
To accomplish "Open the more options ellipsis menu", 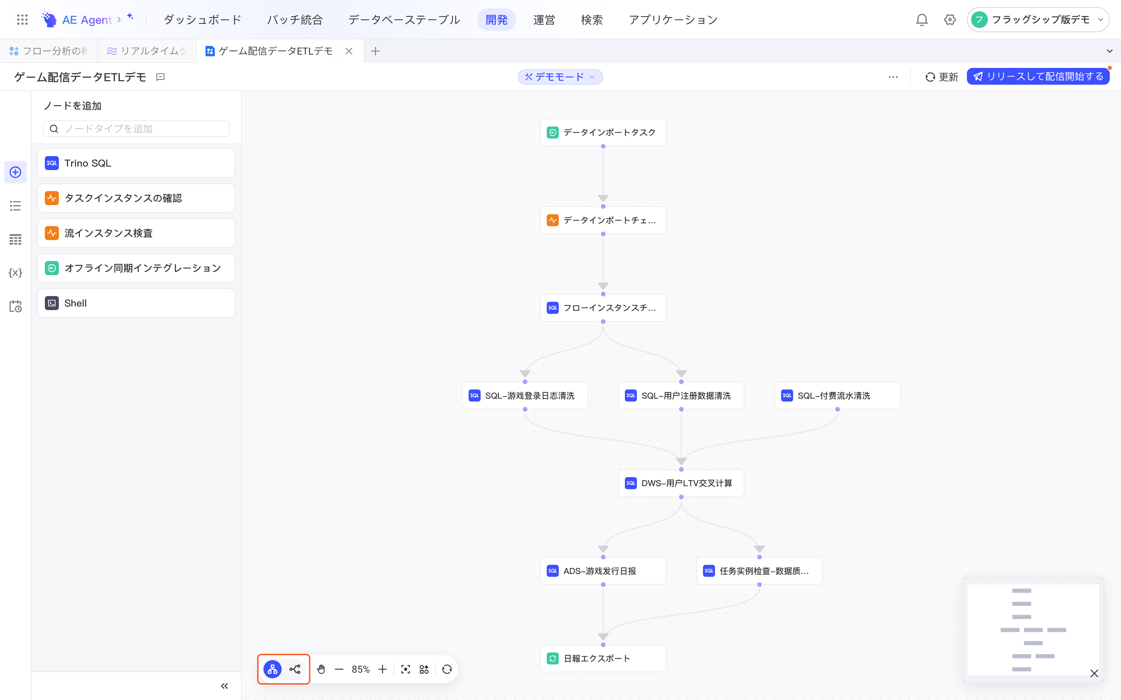I will click(893, 77).
